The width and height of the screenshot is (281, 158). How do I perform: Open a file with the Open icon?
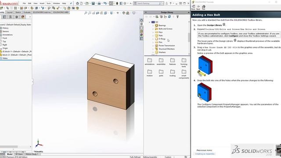pos(87,3)
